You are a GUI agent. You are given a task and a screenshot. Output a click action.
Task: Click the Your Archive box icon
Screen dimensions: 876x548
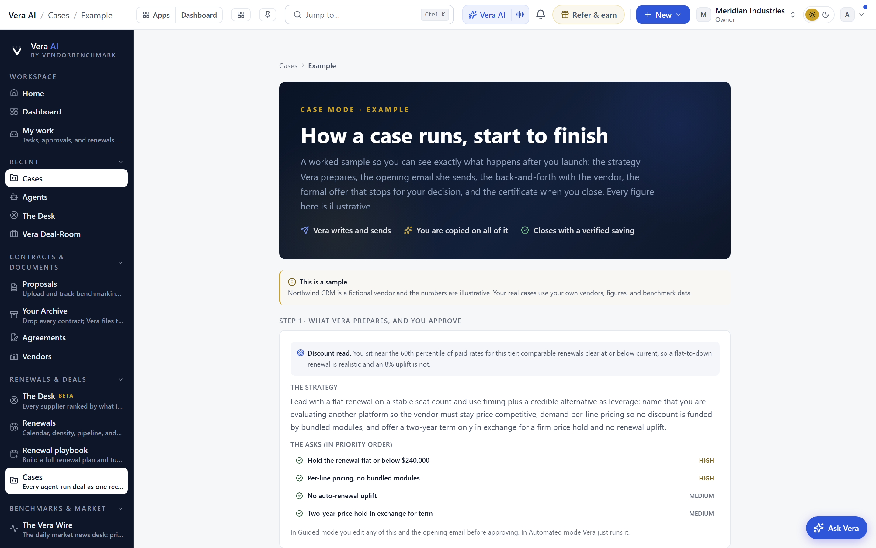click(14, 315)
